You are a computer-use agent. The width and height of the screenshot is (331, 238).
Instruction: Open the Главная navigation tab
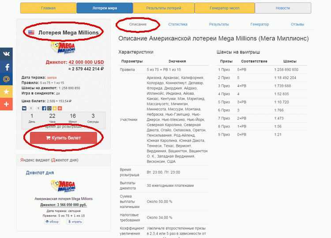point(49,8)
